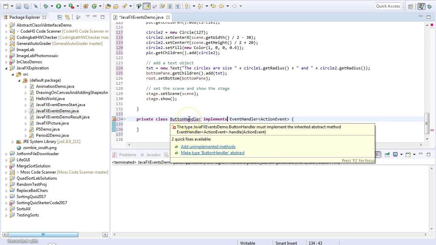Select the MergeSortSolution project
The image size is (436, 245).
point(33,166)
